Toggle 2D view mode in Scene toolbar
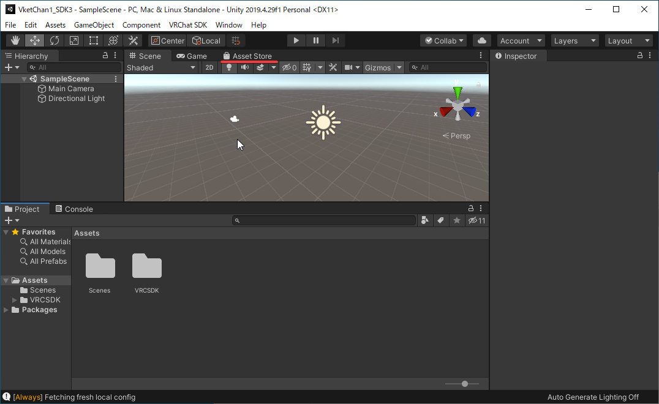The width and height of the screenshot is (659, 404). (x=209, y=67)
